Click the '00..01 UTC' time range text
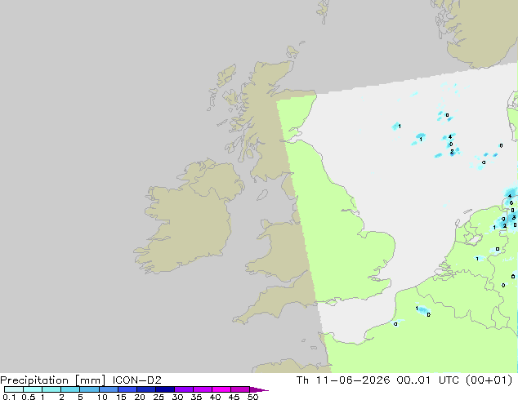The height and width of the screenshot is (400, 518). click(428, 380)
